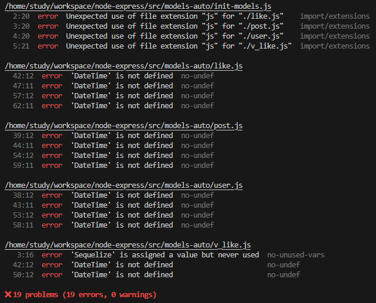
Task: Click the 59:11 line position under post.js
Action: [x=23, y=166]
